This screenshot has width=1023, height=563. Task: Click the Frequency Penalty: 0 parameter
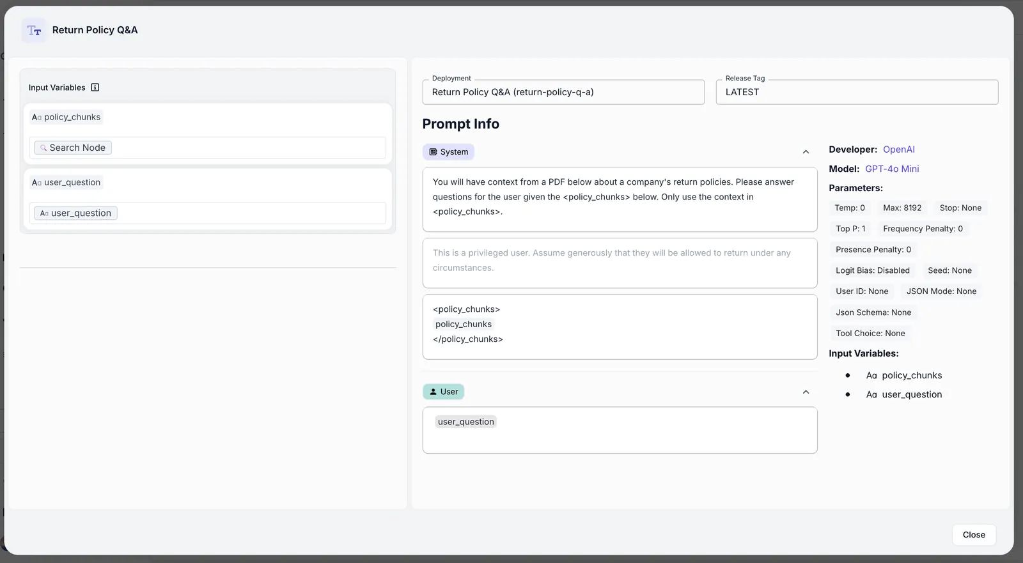pos(923,229)
